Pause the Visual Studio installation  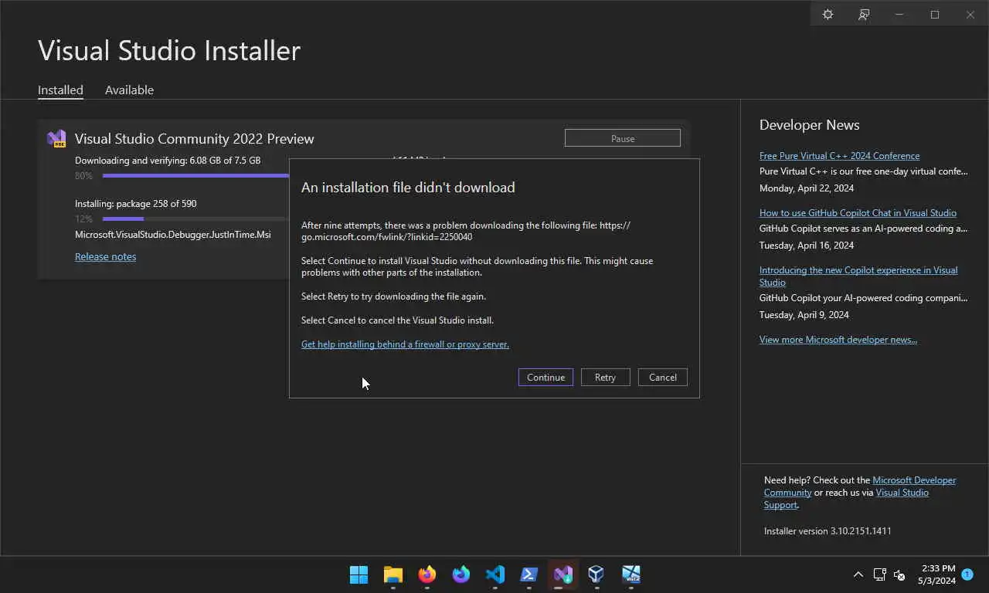coord(623,138)
